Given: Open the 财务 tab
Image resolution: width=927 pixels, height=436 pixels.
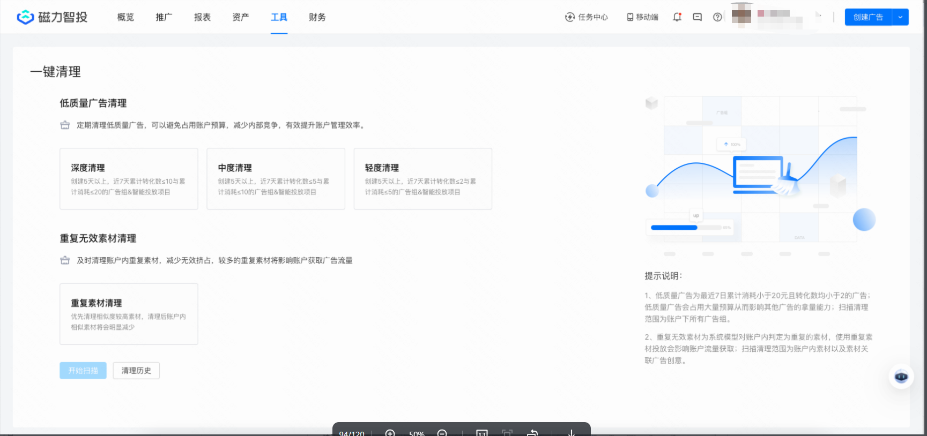Looking at the screenshot, I should pyautogui.click(x=317, y=17).
